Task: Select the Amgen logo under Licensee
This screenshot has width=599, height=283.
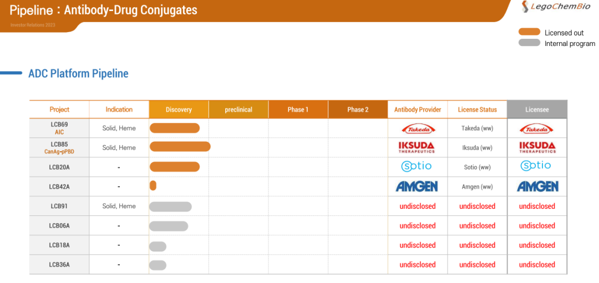Action: coord(537,187)
